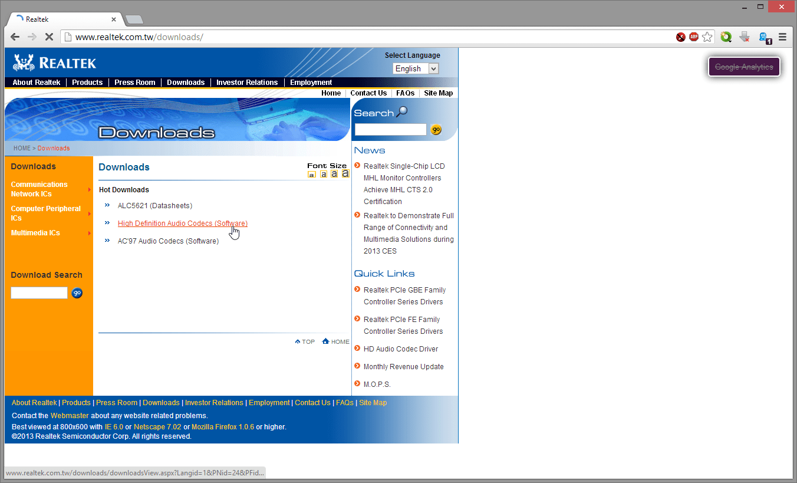Click the HOME breadcrumb link

(x=22, y=149)
